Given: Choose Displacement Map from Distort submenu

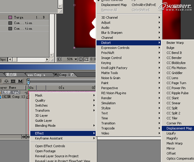Looking at the screenshot, I should point(179,128).
